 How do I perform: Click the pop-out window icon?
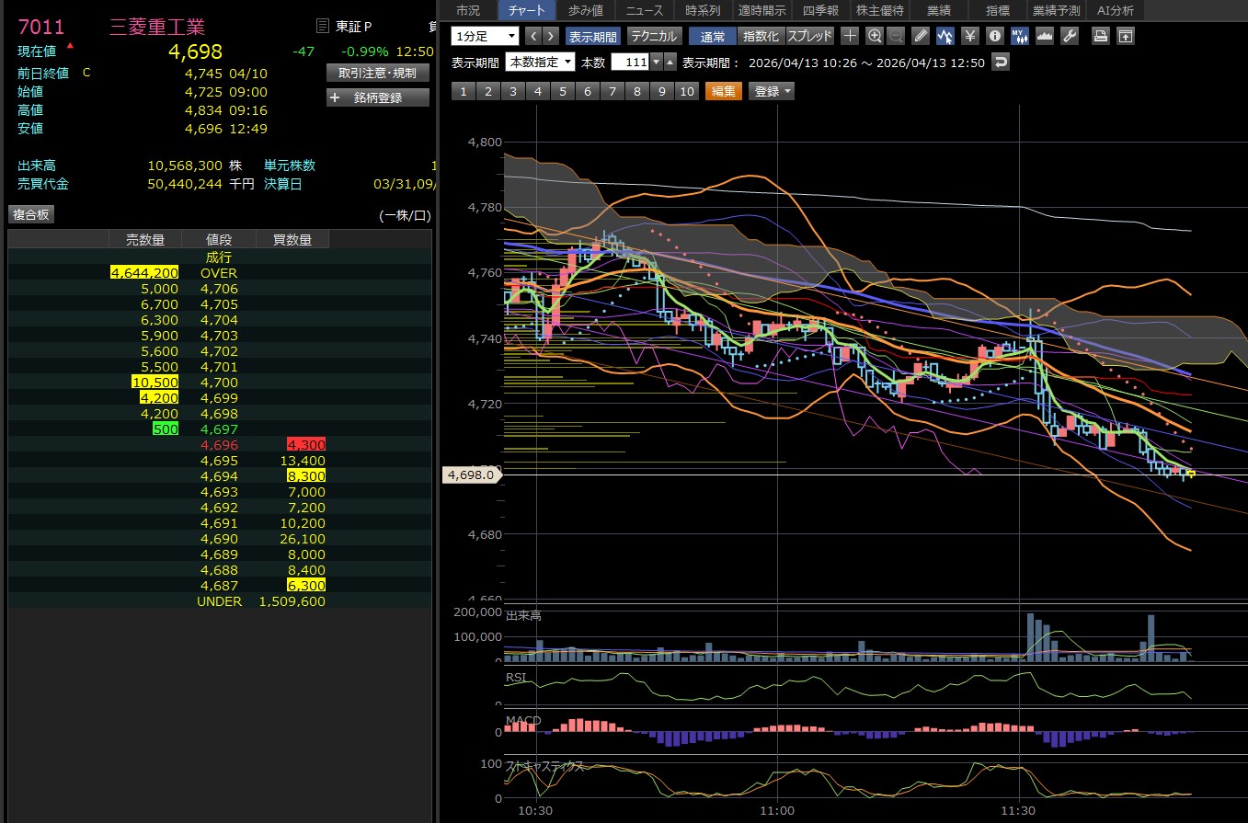[x=1125, y=36]
